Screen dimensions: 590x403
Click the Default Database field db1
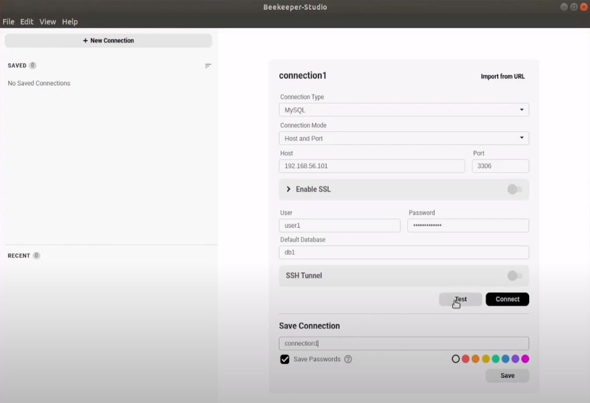pos(404,252)
